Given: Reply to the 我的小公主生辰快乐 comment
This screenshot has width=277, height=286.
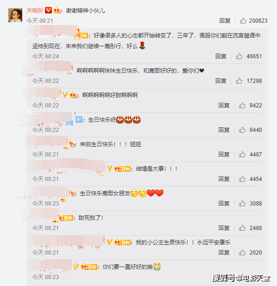Looking at the screenshot, I should pyautogui.click(x=224, y=252).
